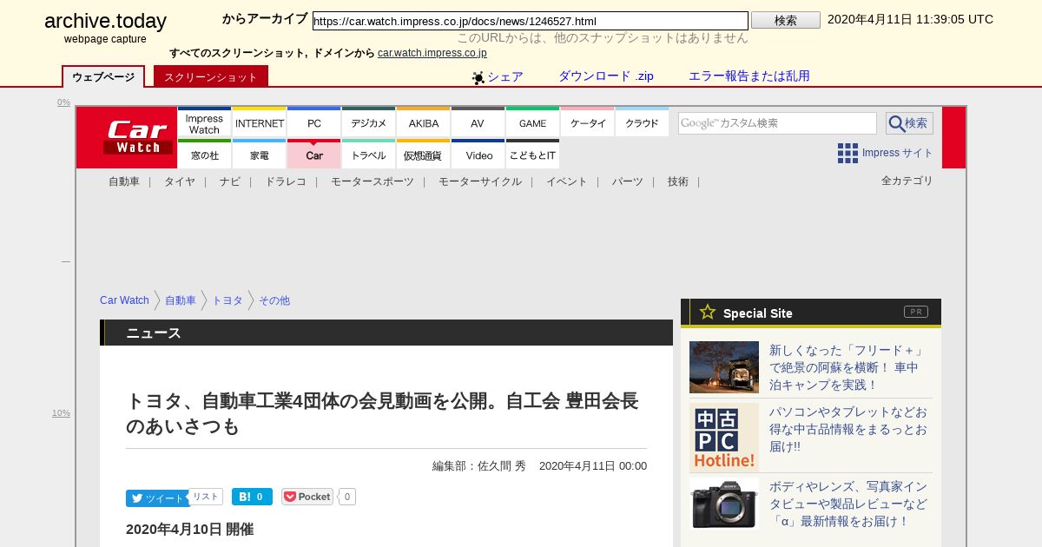
Task: Open the モータースポーツ category menu
Action: [x=373, y=181]
